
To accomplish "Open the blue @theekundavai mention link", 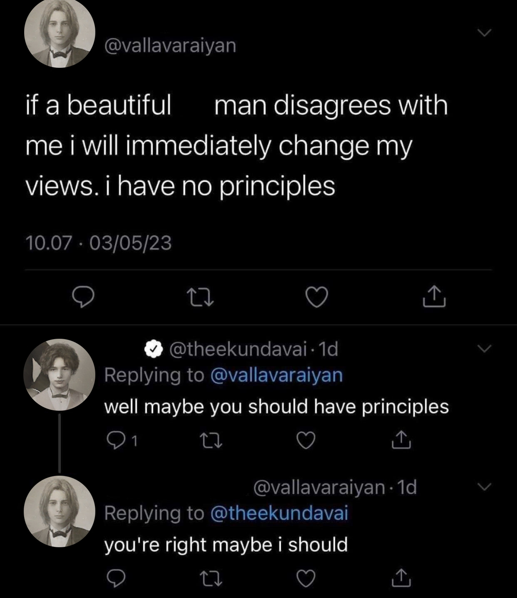I will (279, 513).
